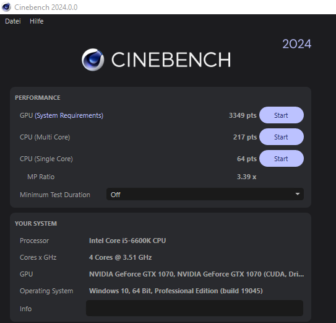This screenshot has height=323, width=336.
Task: Click the Windows 10 operating system entry
Action: pyautogui.click(x=176, y=291)
